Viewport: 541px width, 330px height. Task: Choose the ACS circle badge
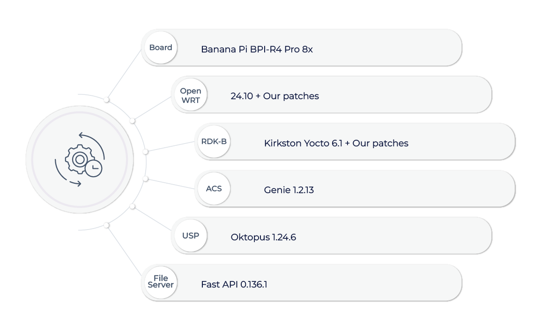coord(214,189)
